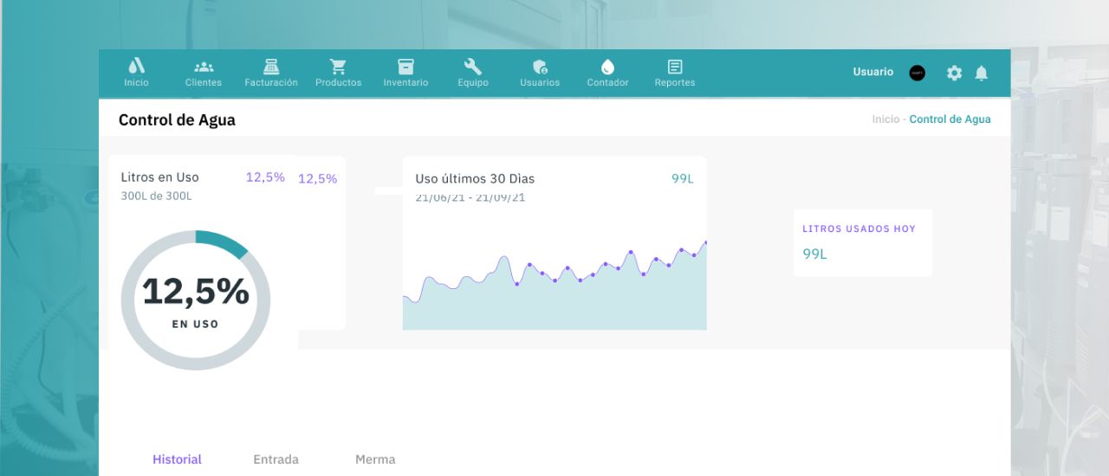Select the Contador water drop icon
The height and width of the screenshot is (476, 1109).
tap(607, 68)
